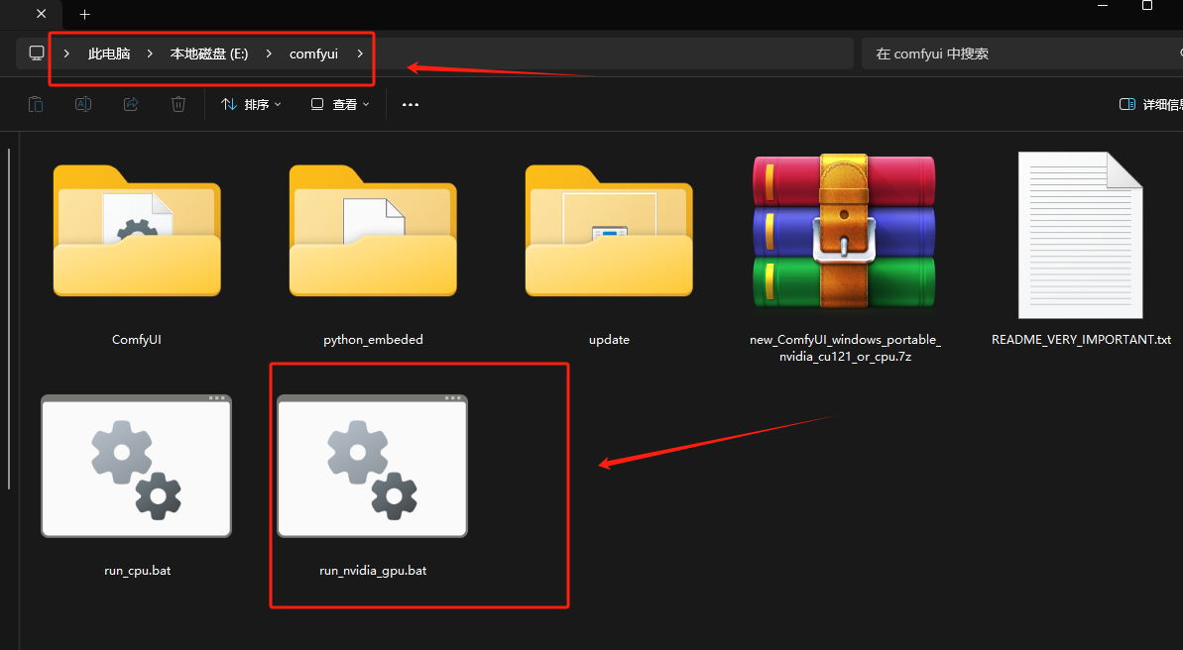Minimize the Explorer window

pyautogui.click(x=1103, y=6)
